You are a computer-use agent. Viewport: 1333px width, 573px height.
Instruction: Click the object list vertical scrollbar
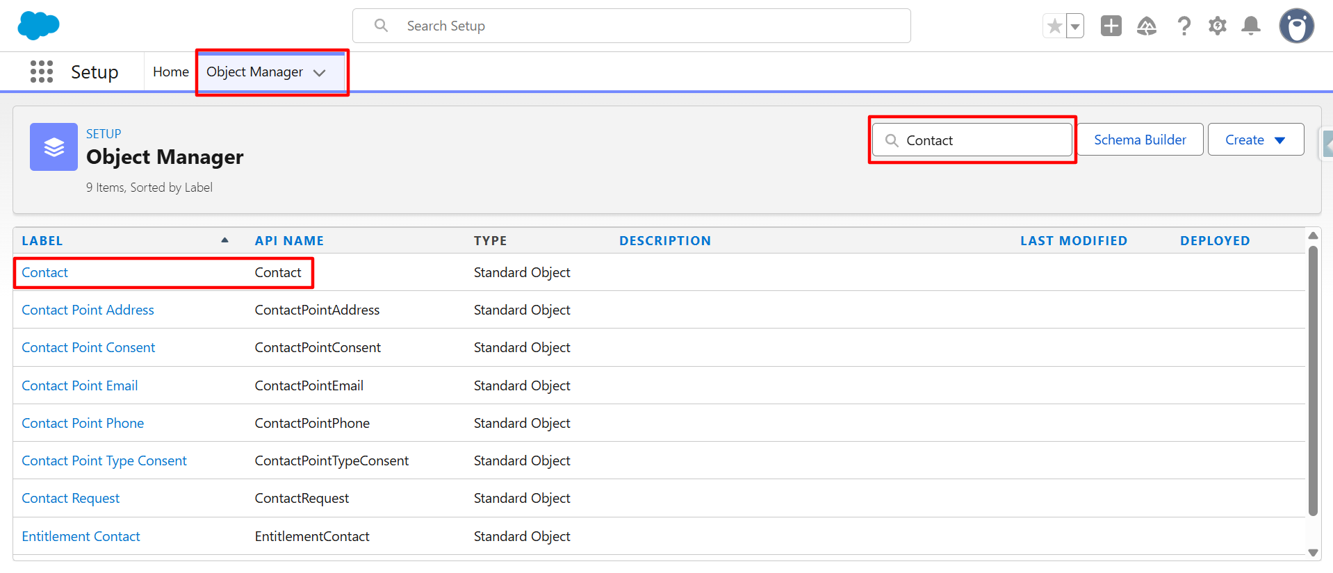point(1312,382)
